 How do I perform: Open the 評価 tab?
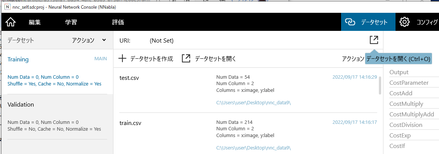[x=118, y=22]
